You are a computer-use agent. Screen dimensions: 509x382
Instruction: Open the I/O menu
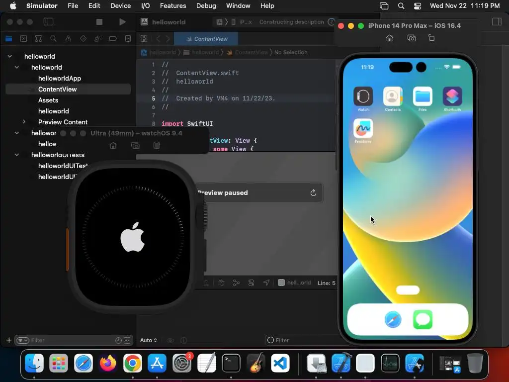(x=146, y=5)
